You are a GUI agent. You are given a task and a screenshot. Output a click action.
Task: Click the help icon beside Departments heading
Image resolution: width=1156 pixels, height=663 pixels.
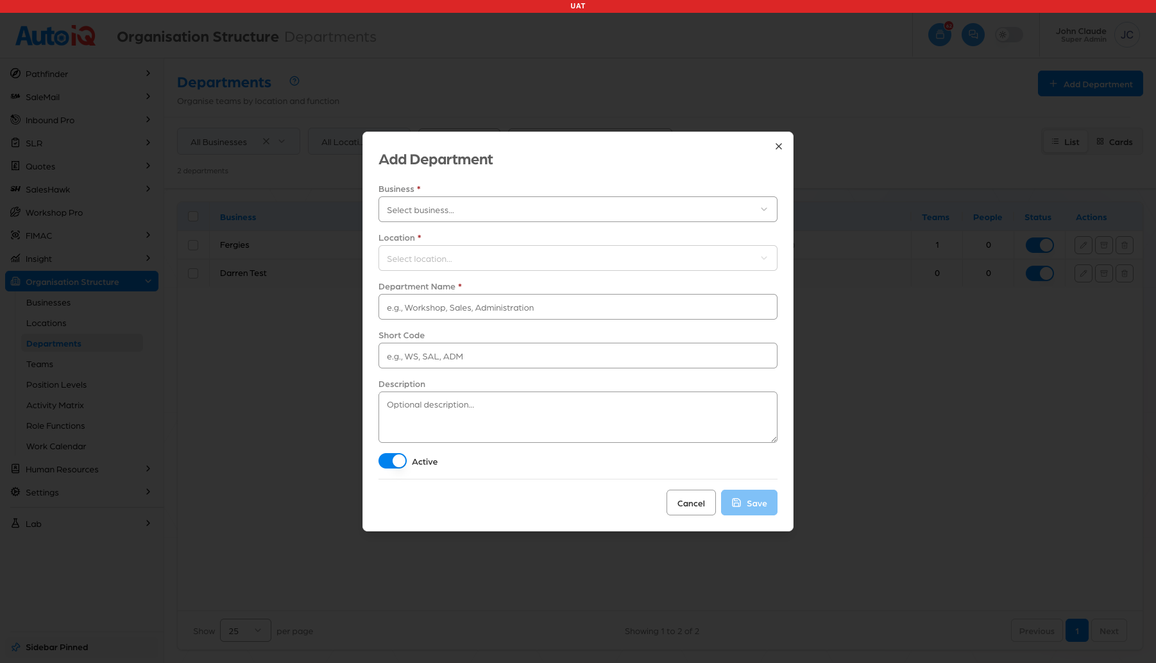pyautogui.click(x=294, y=81)
